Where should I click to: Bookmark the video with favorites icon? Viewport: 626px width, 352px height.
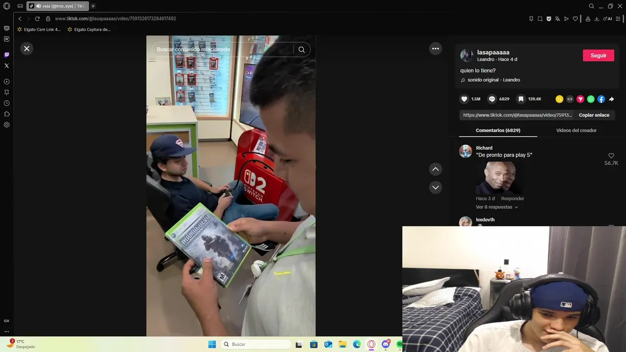521,99
